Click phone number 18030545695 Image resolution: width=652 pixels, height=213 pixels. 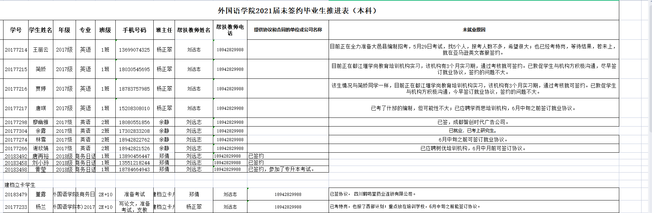click(135, 69)
